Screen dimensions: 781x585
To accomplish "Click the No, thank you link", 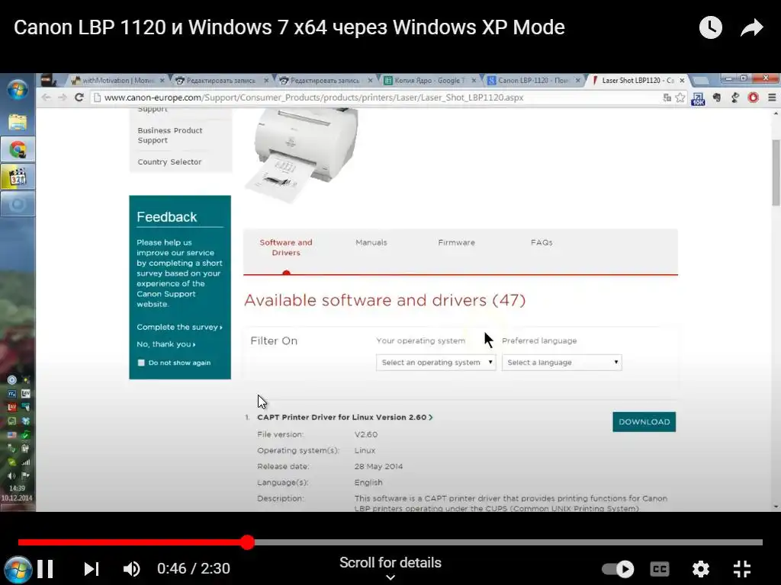I will point(166,344).
